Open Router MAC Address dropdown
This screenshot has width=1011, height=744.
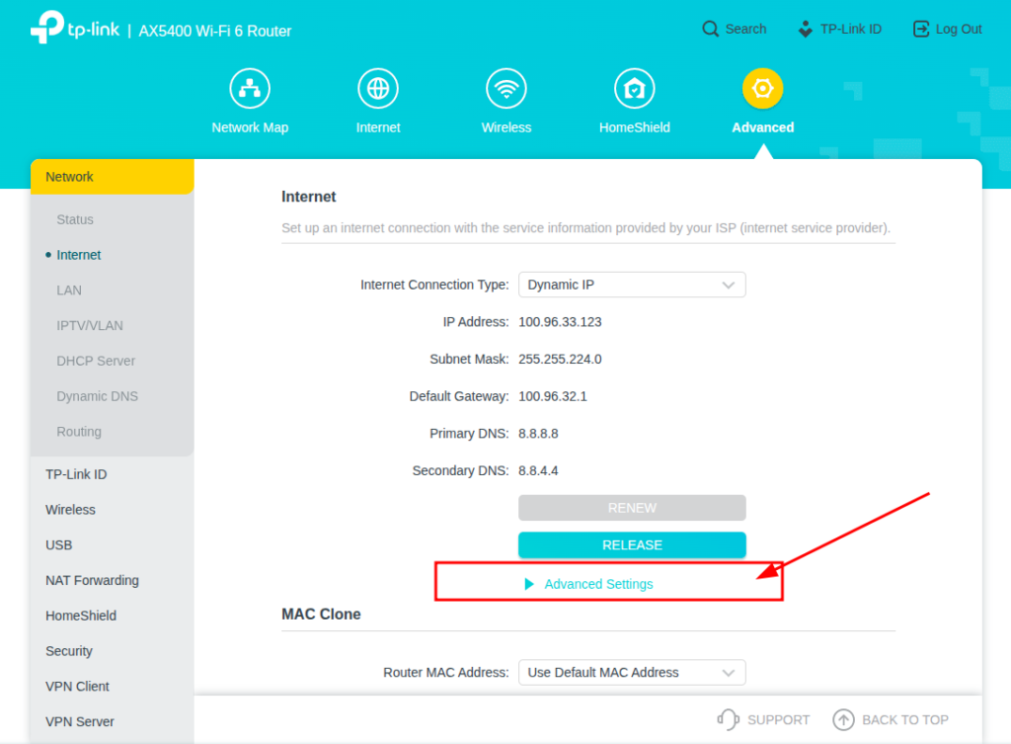[632, 672]
